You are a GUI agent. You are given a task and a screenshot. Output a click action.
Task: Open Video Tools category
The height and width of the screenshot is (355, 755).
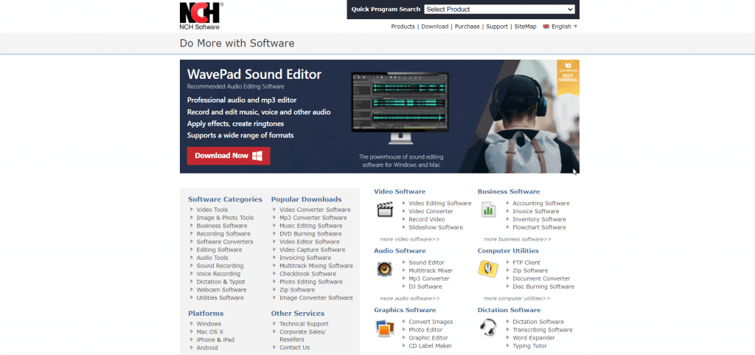212,210
